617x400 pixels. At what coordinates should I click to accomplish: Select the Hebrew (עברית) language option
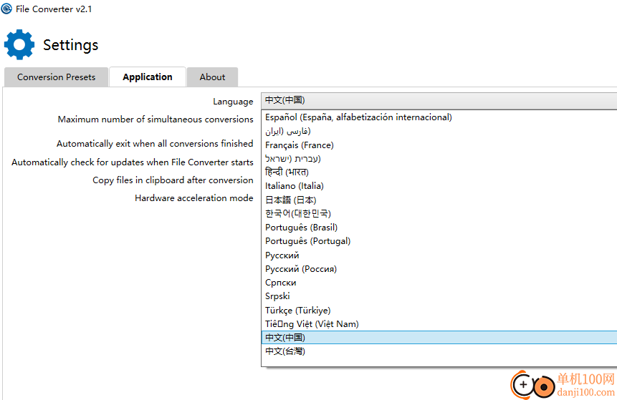coord(439,159)
